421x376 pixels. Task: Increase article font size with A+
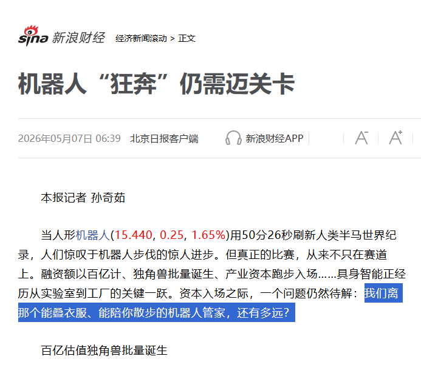tap(395, 138)
